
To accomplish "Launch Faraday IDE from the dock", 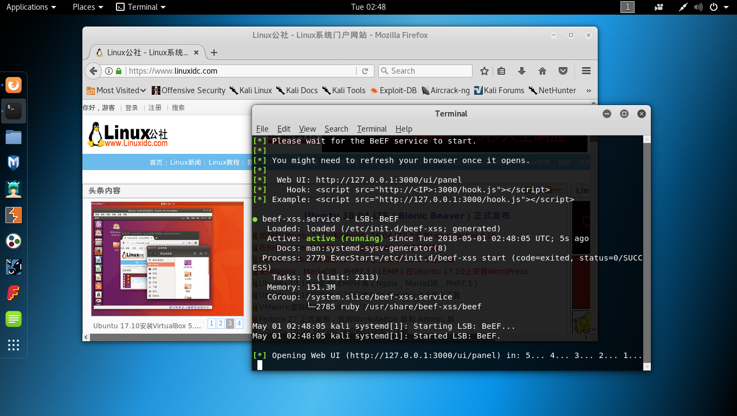I will 14,293.
